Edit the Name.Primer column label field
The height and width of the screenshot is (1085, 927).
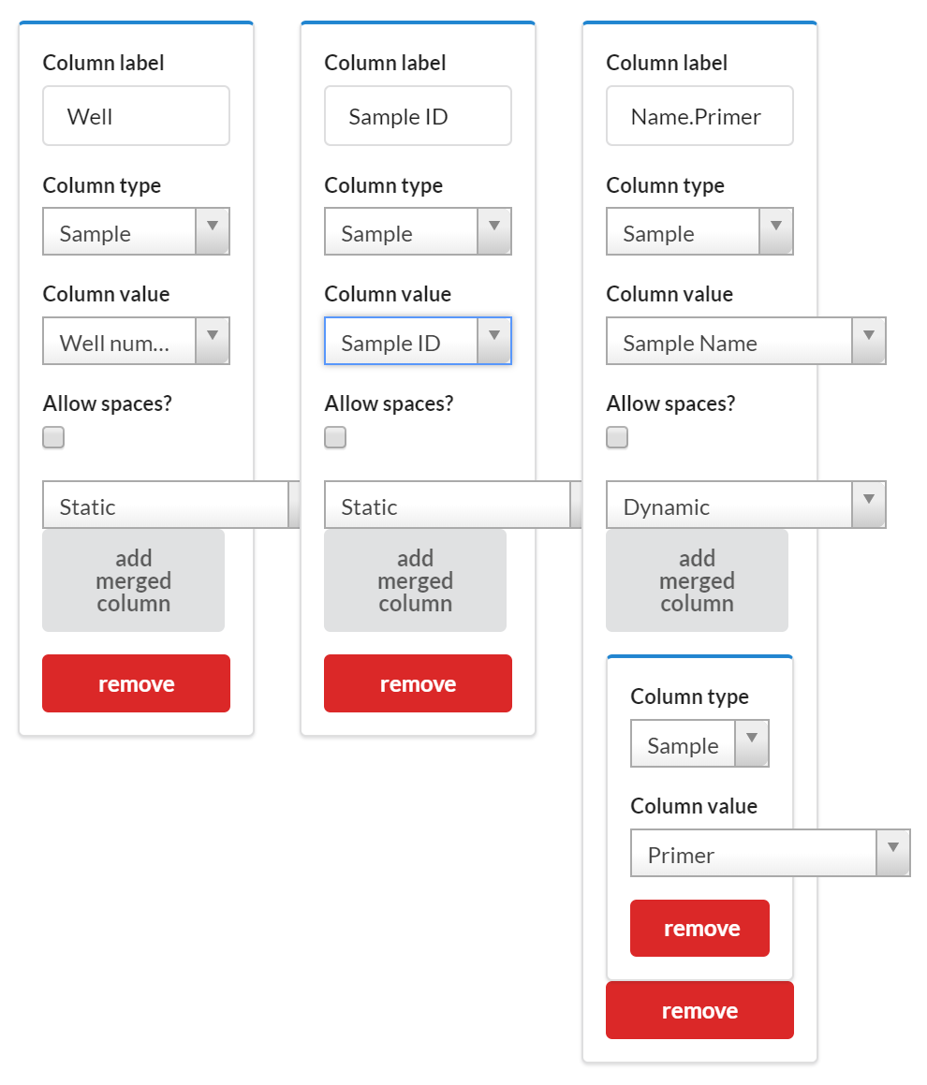click(x=699, y=116)
